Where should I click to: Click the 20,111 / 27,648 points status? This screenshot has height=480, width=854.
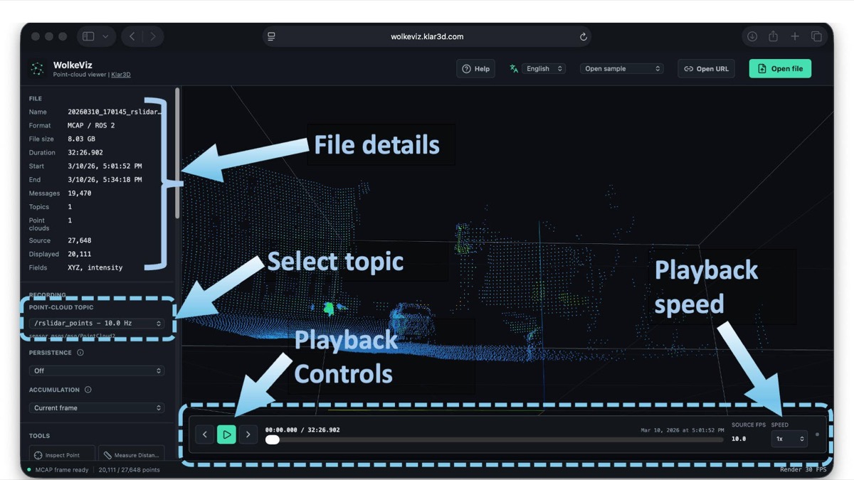pyautogui.click(x=130, y=470)
